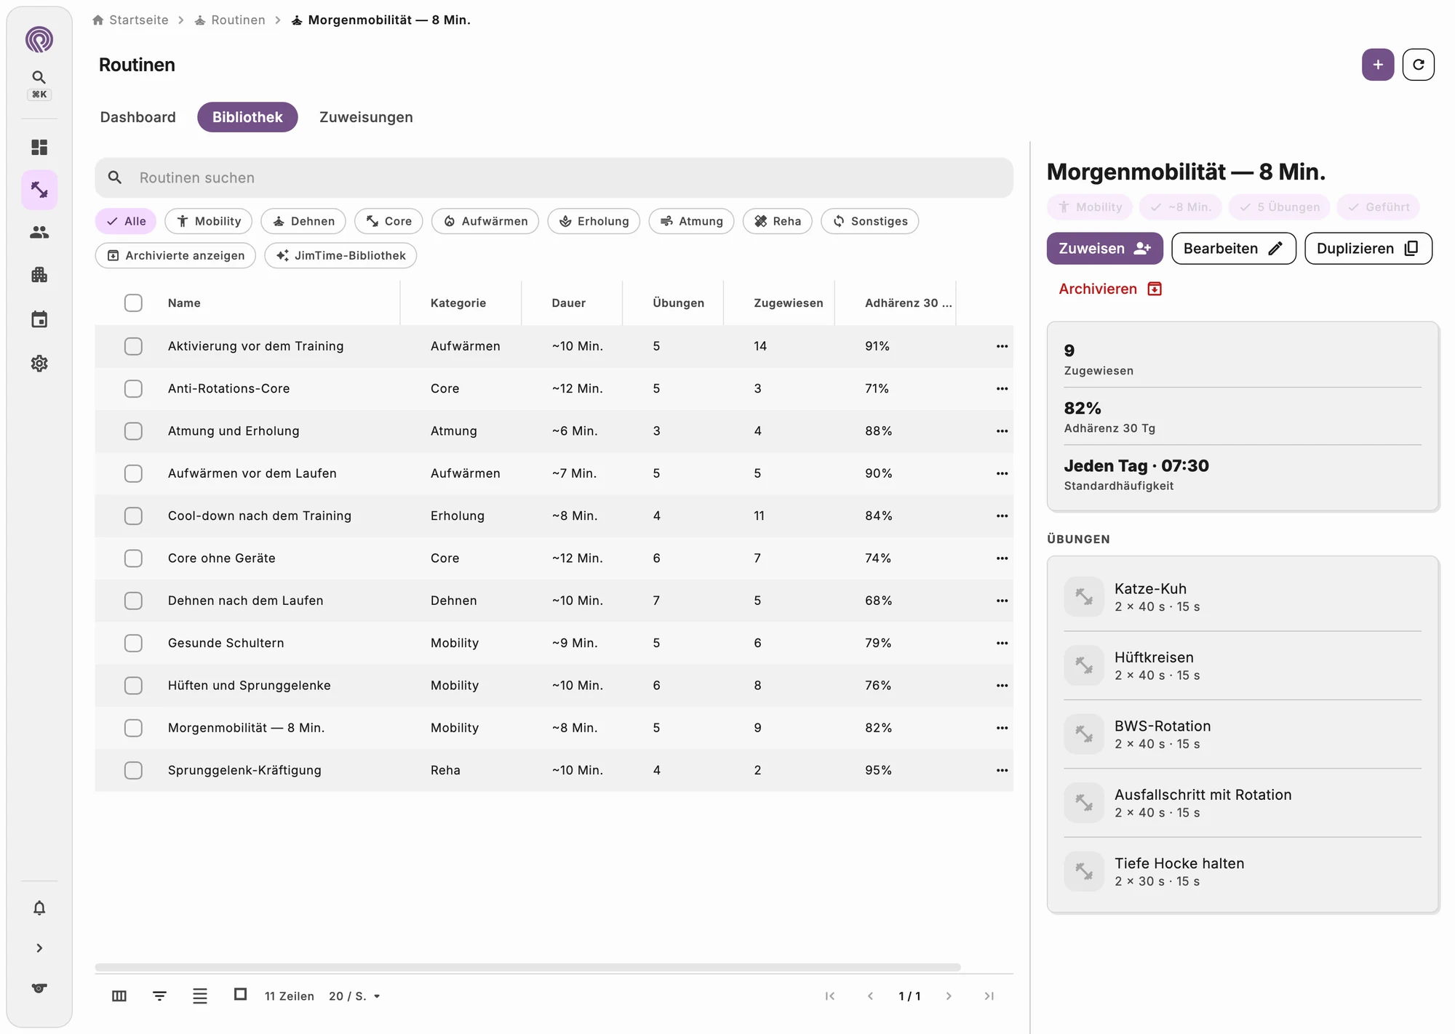1455x1034 pixels.
Task: Click the purple plus add routine button
Action: click(x=1378, y=65)
